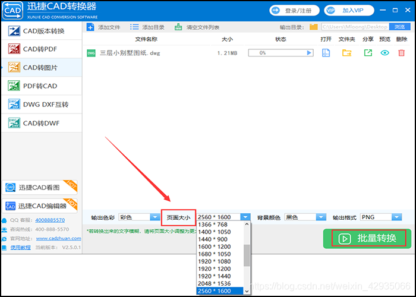
Task: Select highlighted 2560 * 1600 list option
Action: coord(220,291)
